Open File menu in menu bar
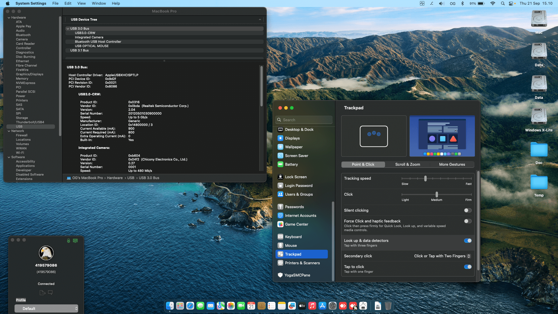The image size is (558, 314). point(55,3)
